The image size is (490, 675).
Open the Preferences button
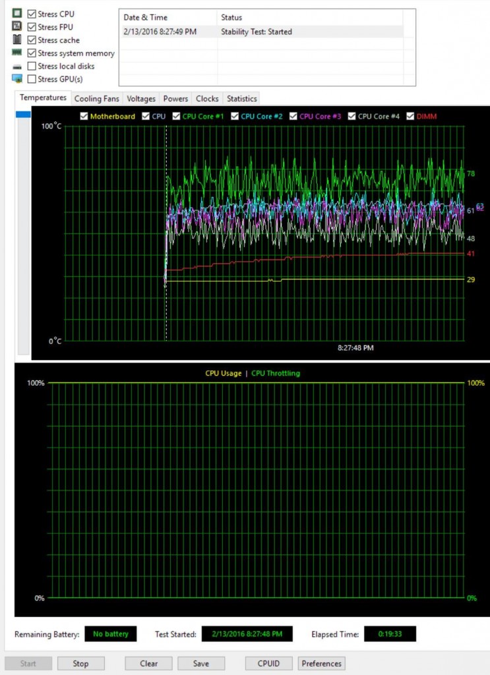(322, 663)
